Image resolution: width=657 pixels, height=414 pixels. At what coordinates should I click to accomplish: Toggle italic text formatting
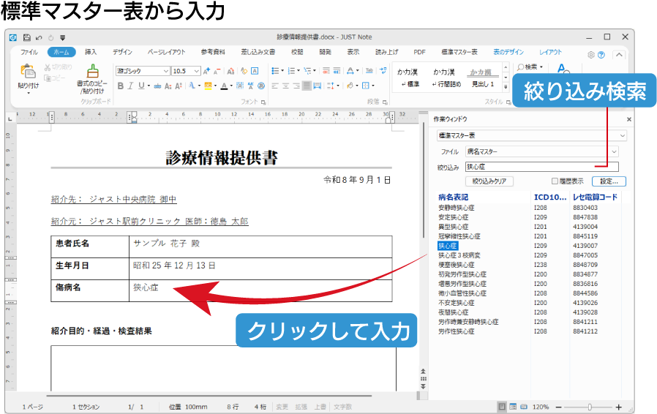[130, 86]
